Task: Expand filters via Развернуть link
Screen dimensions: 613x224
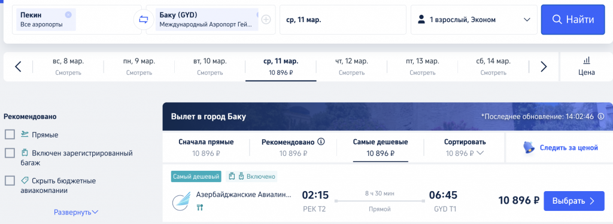Action: [x=76, y=212]
